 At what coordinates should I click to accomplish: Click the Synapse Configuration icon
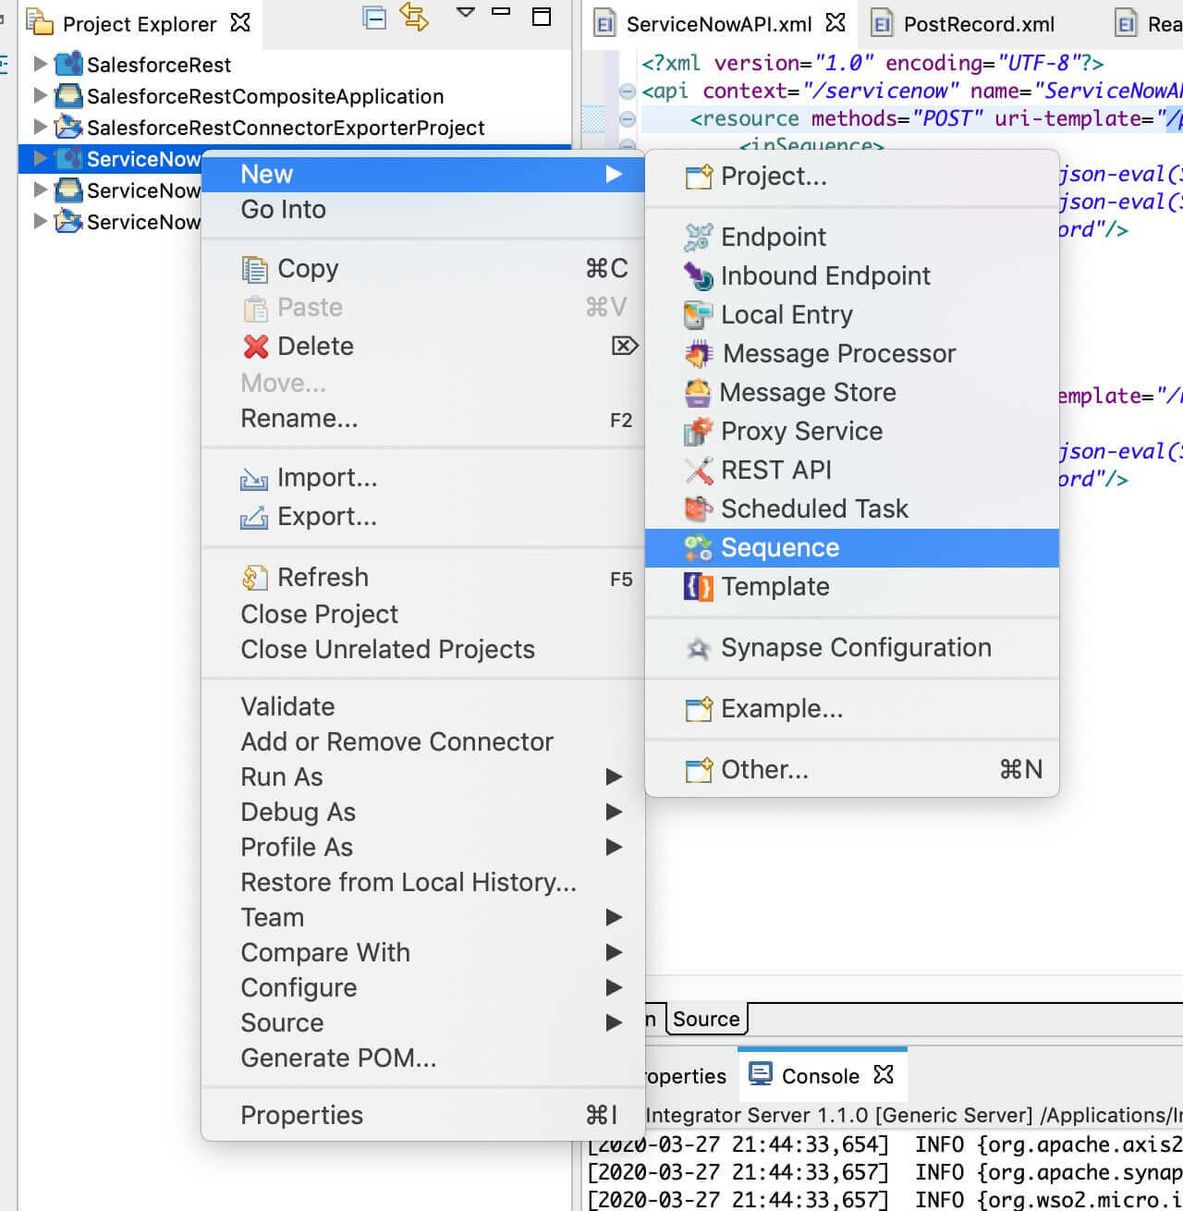pyautogui.click(x=698, y=648)
